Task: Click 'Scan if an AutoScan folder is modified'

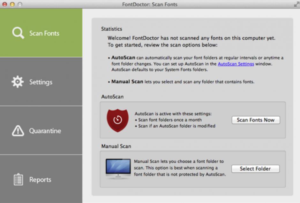Action: pos(177,126)
